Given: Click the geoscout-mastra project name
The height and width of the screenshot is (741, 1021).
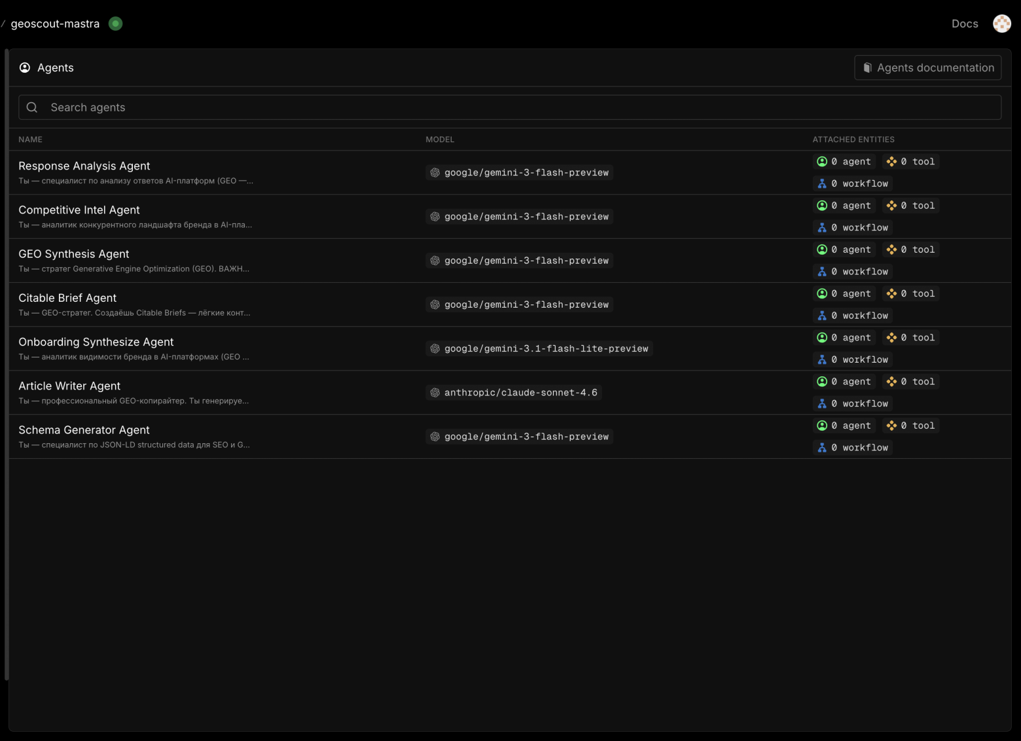Looking at the screenshot, I should [55, 24].
